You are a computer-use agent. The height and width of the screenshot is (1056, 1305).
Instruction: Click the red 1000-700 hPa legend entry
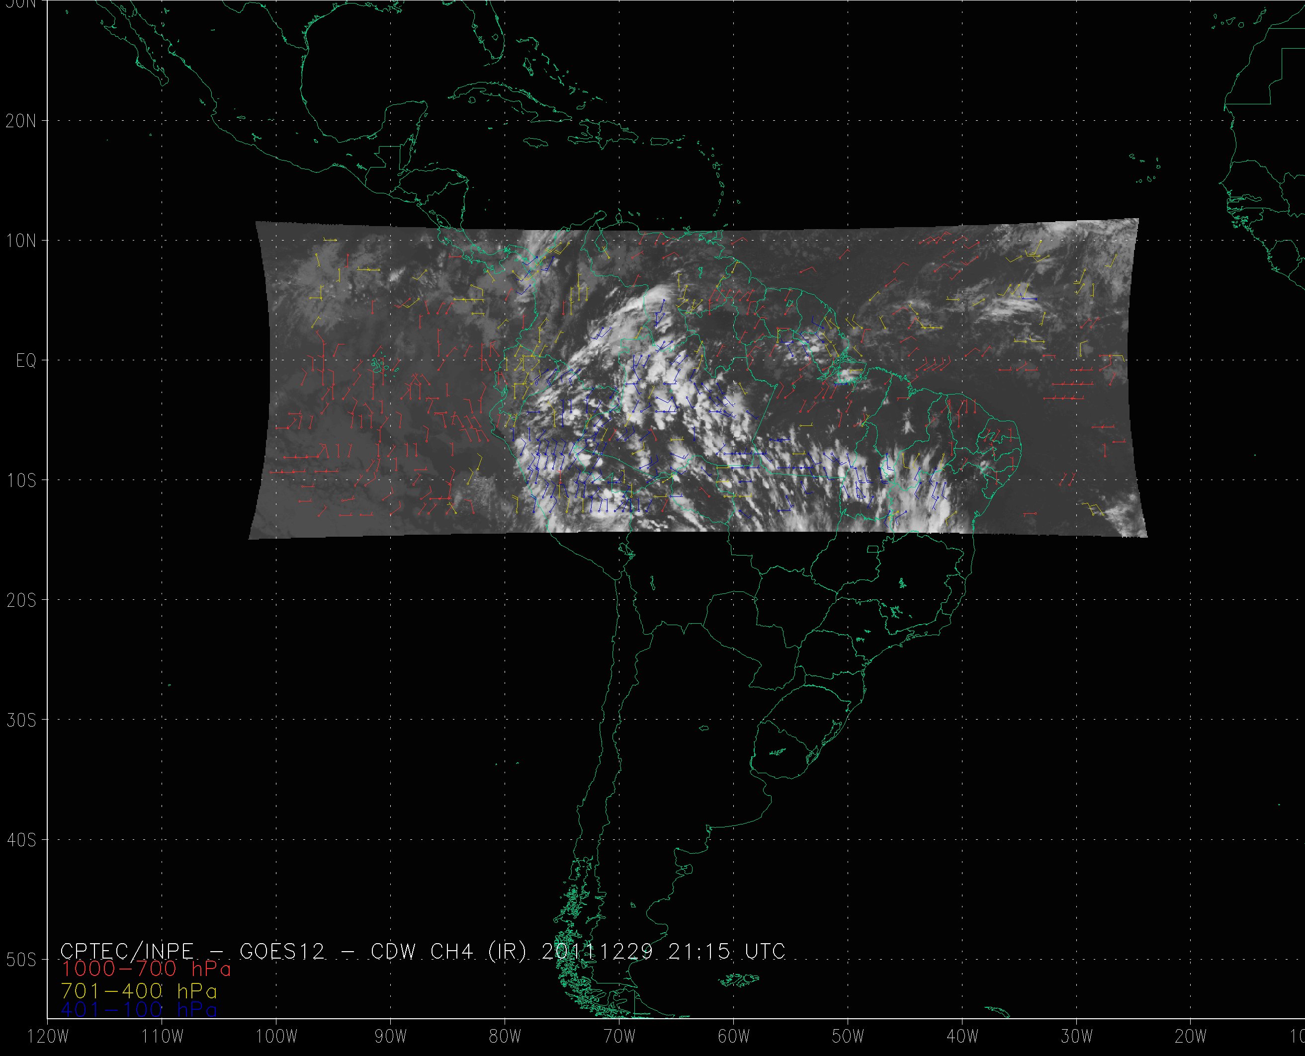(x=146, y=969)
